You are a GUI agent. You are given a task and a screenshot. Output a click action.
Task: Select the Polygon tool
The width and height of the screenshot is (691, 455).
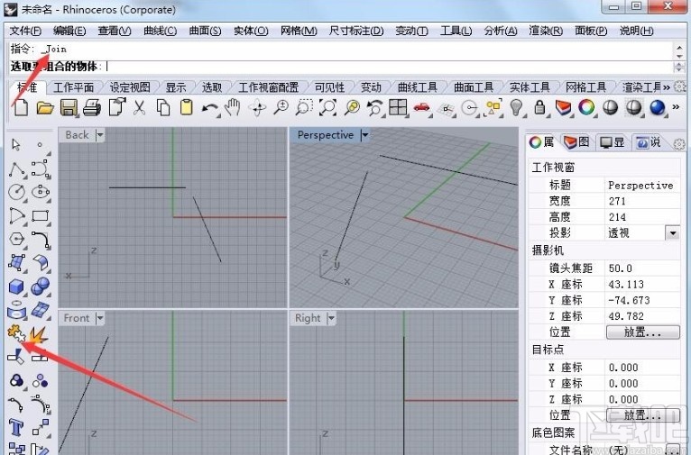17,240
